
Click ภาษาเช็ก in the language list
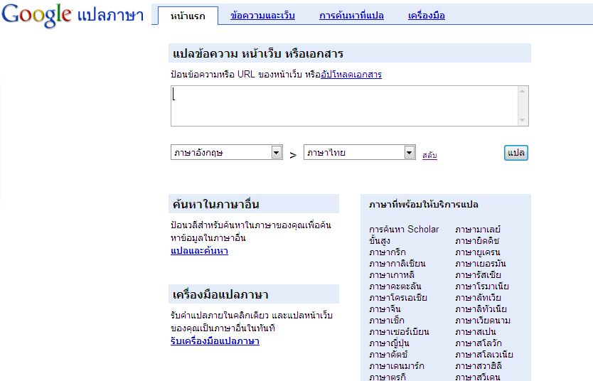387,320
